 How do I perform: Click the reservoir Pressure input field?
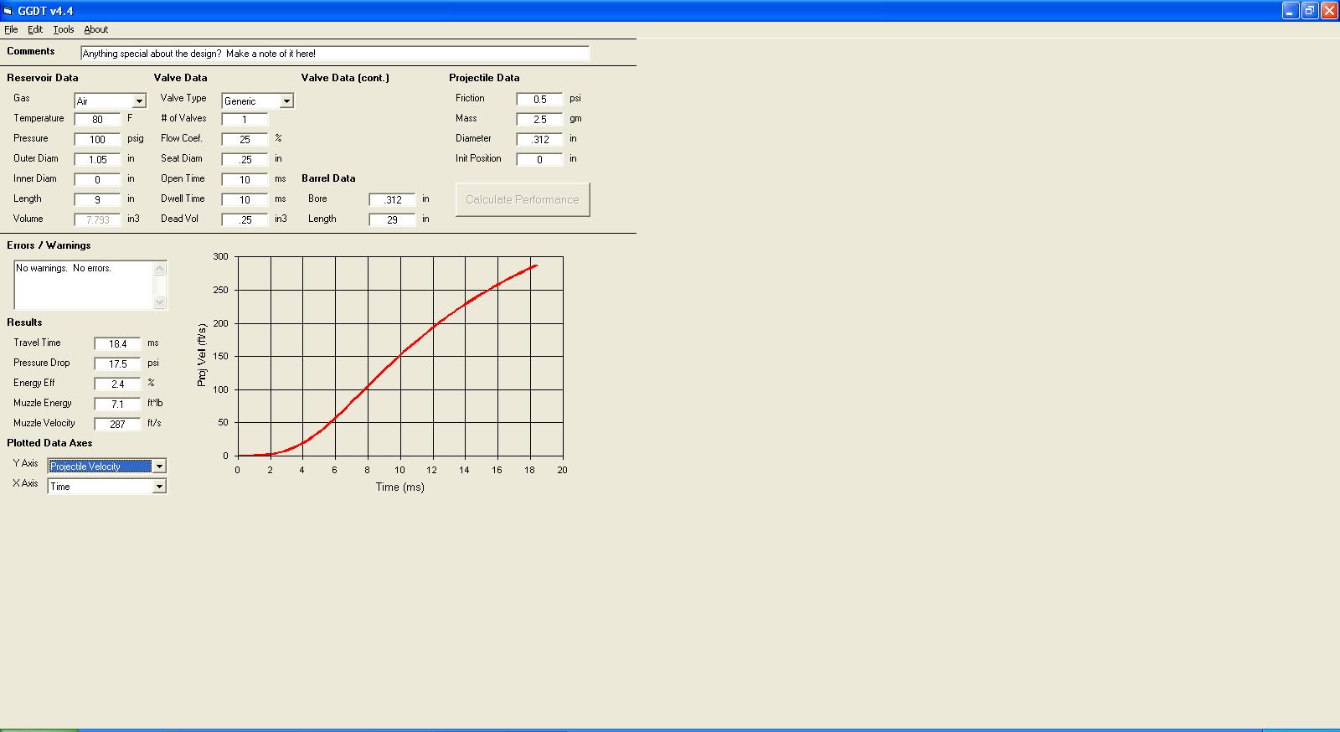tap(97, 139)
